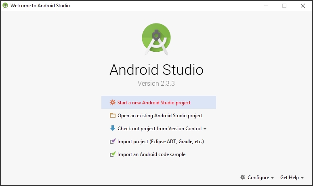Close the Welcome to Android Studio window
The image size is (313, 186).
(x=303, y=6)
